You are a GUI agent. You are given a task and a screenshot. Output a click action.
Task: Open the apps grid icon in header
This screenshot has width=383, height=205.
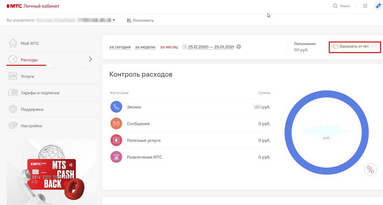click(x=365, y=6)
